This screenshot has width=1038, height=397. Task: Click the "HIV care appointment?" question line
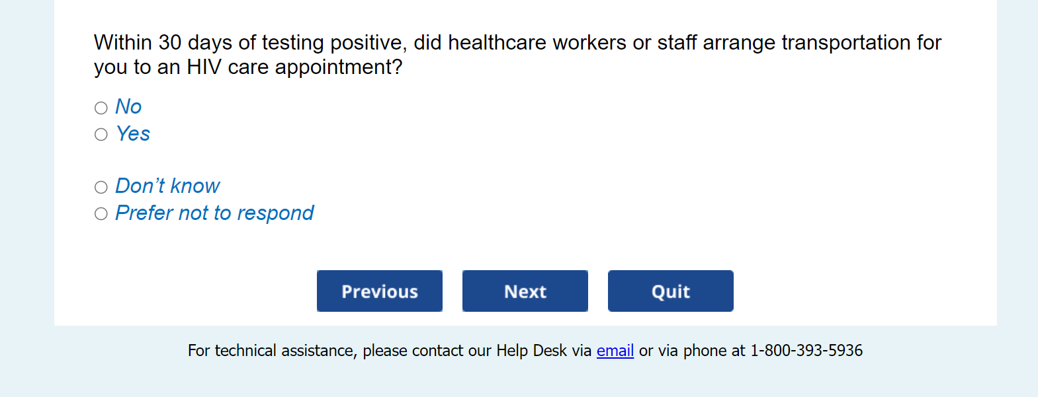click(248, 67)
